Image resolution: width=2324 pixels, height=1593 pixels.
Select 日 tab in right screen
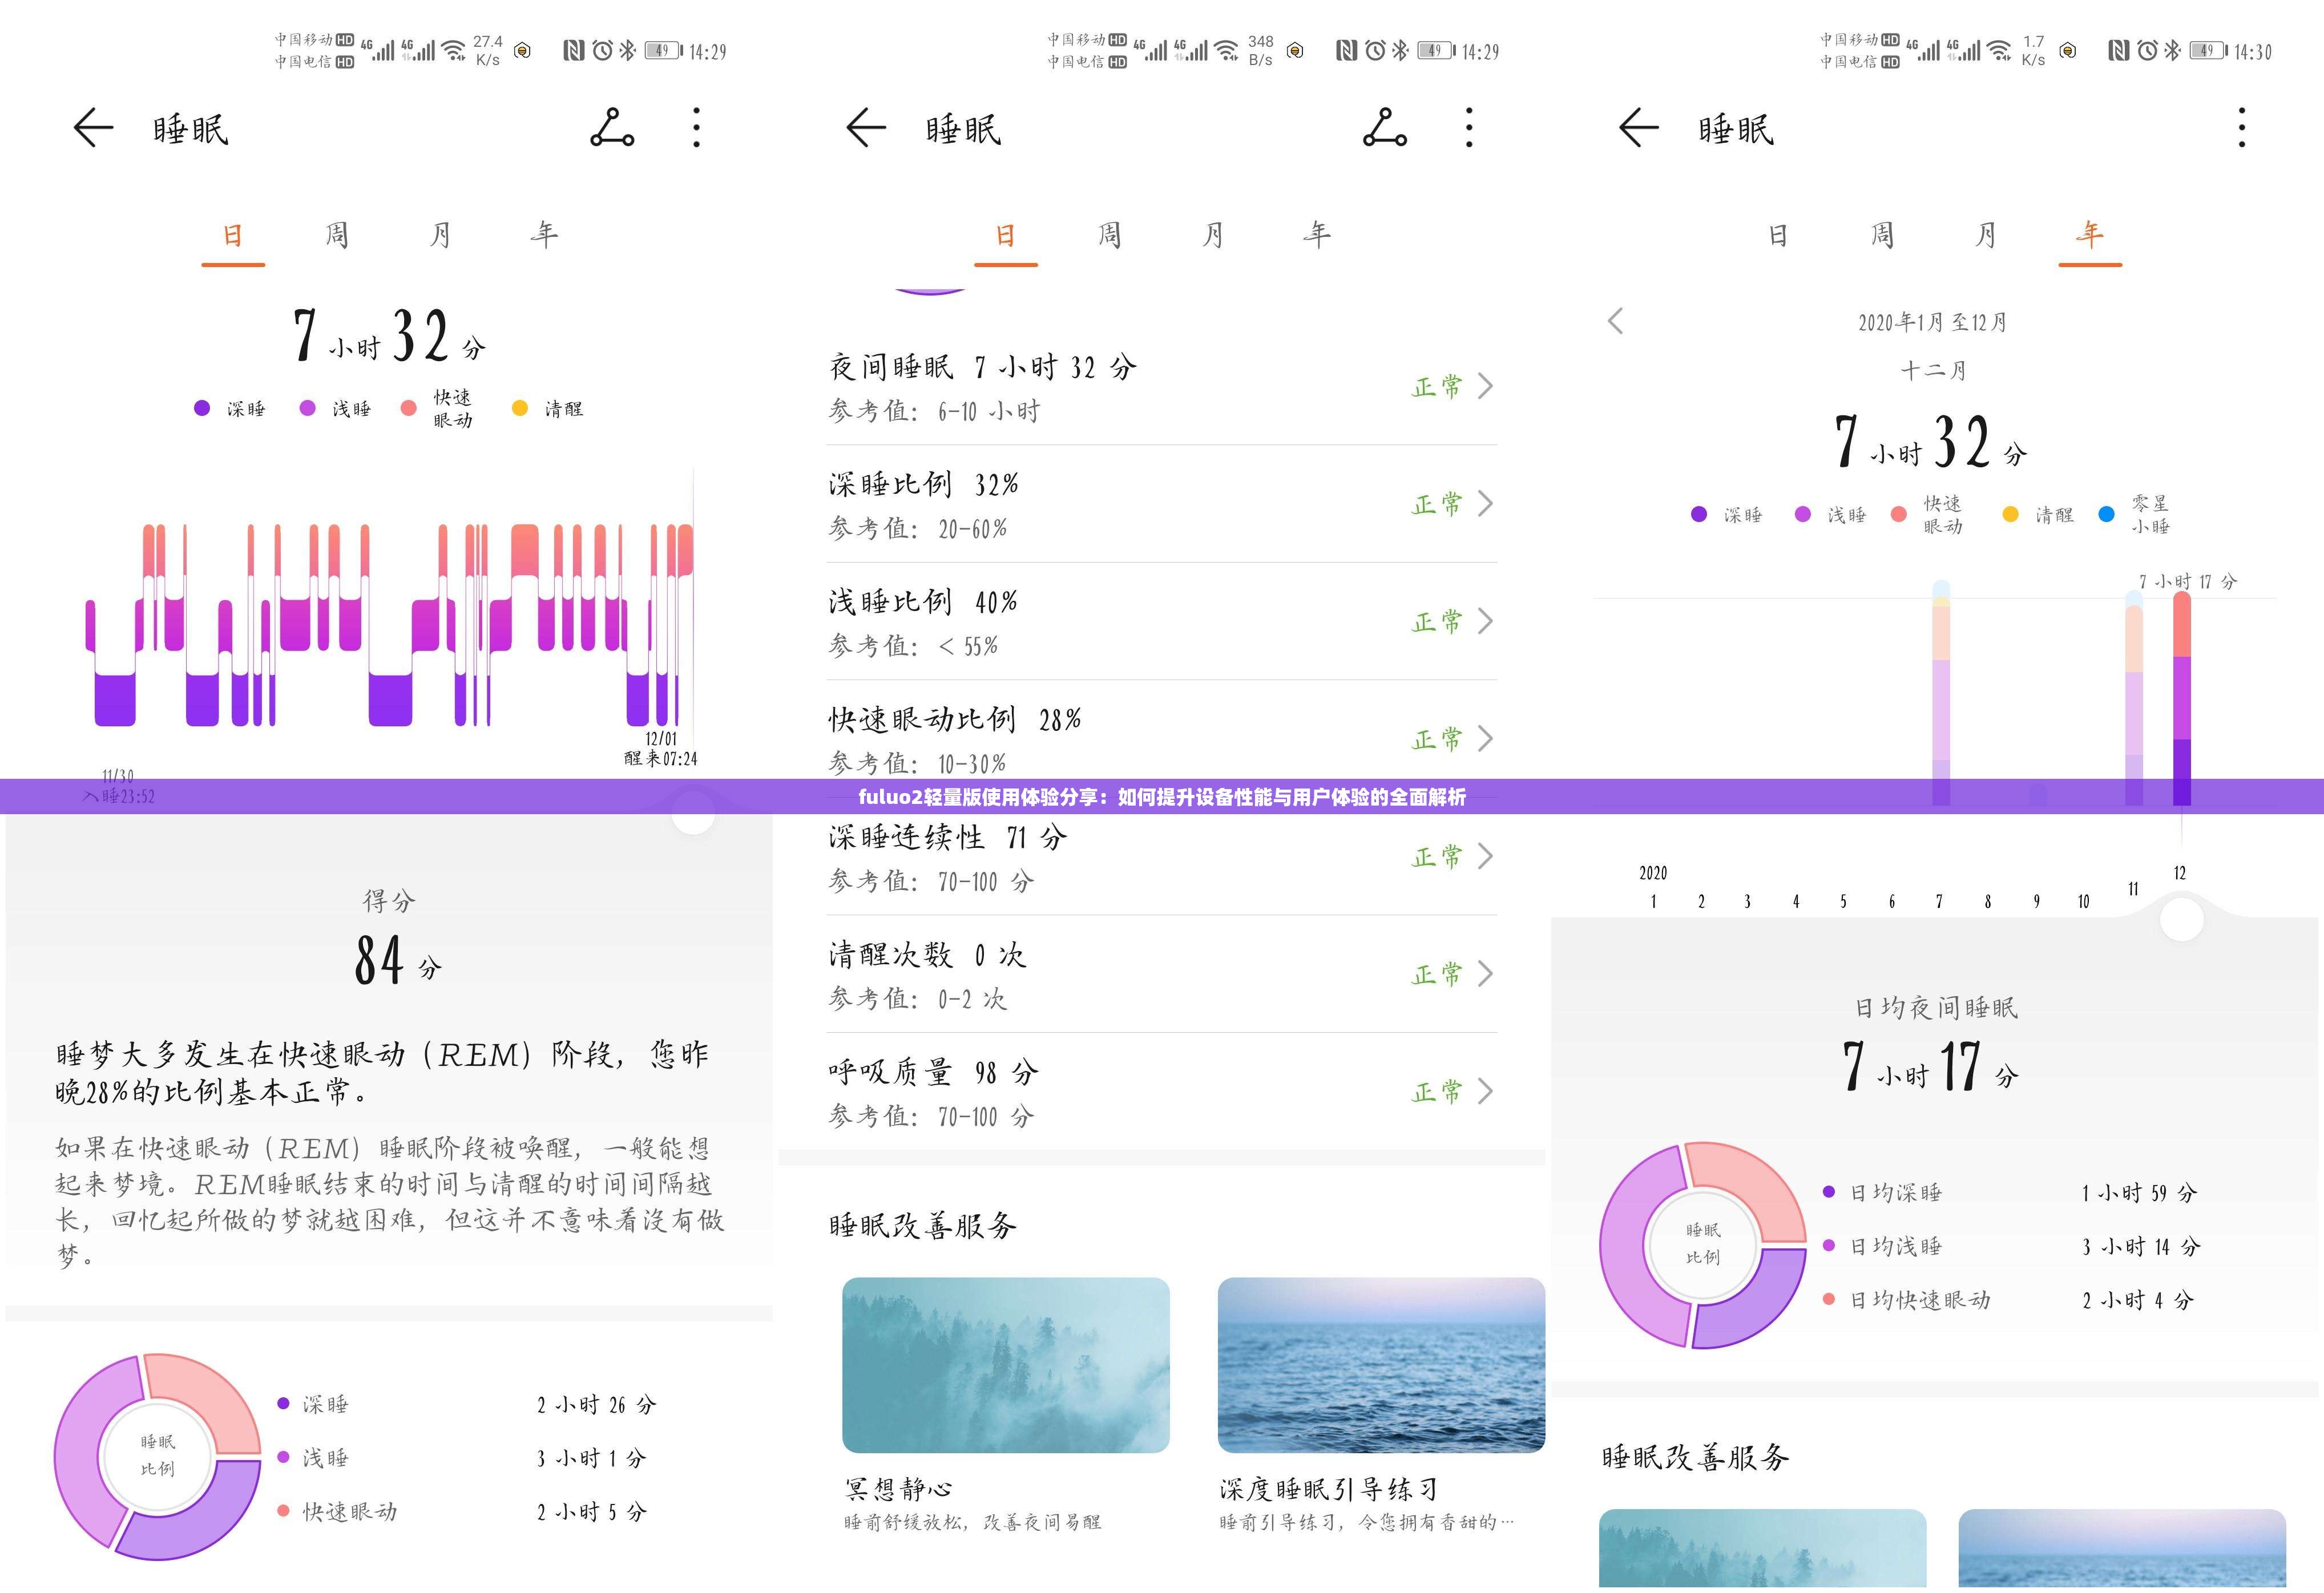click(1778, 236)
